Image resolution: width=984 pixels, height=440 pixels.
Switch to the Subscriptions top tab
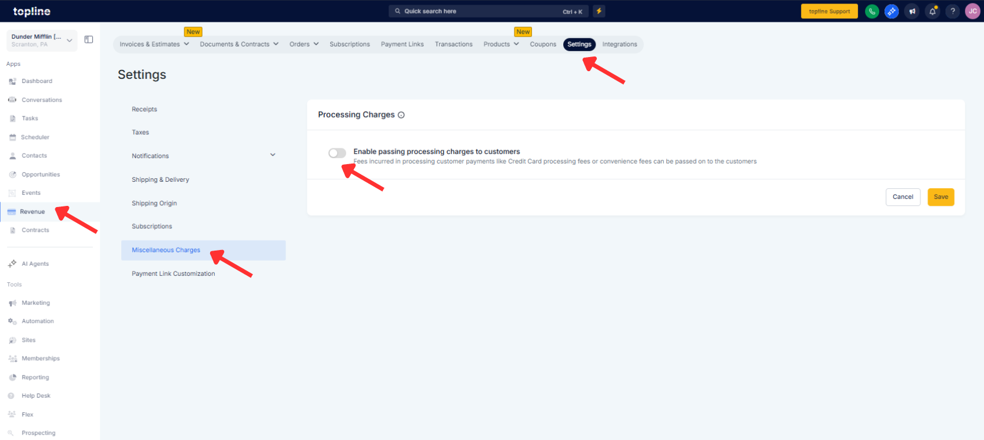350,44
